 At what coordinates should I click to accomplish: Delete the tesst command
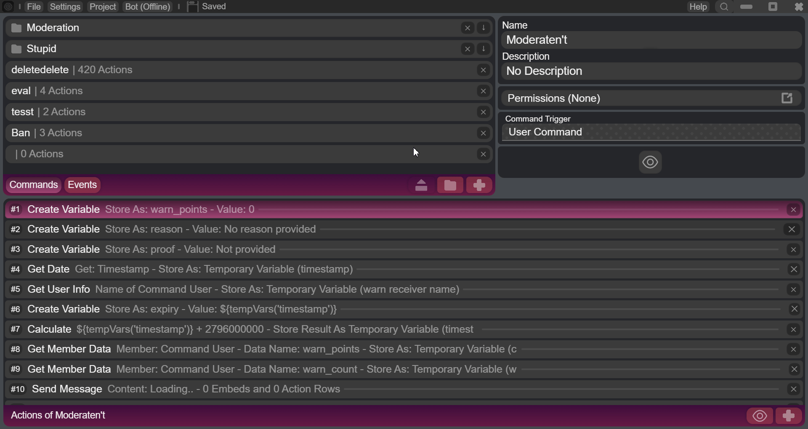click(483, 112)
